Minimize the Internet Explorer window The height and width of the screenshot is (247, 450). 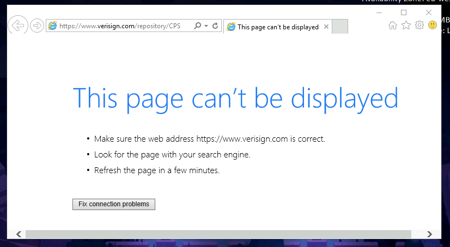click(379, 12)
